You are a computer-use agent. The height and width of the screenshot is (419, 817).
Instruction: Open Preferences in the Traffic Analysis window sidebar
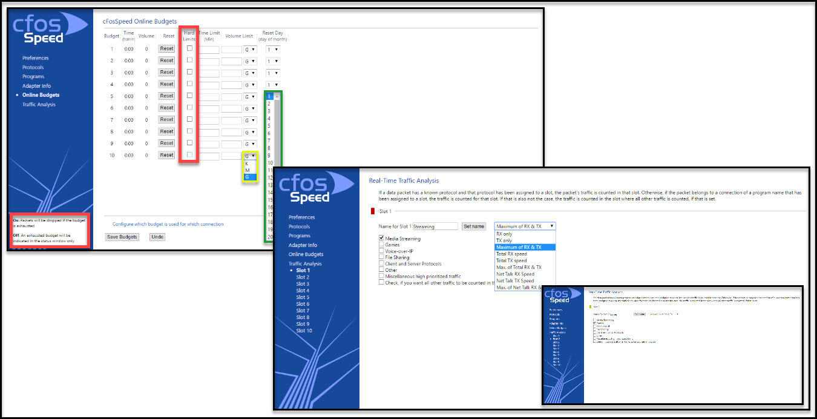coord(302,217)
